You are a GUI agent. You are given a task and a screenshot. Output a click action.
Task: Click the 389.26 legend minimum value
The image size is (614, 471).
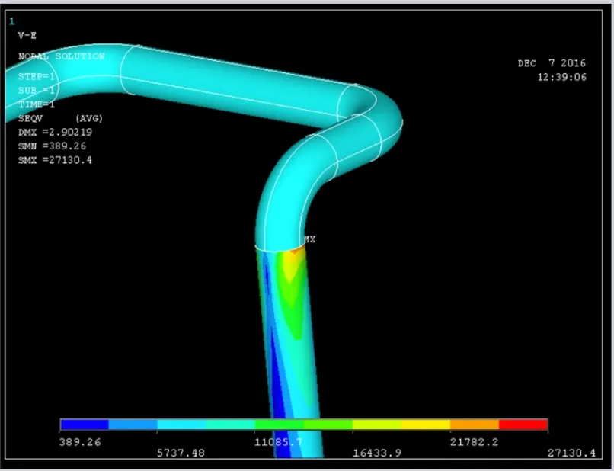coord(80,441)
